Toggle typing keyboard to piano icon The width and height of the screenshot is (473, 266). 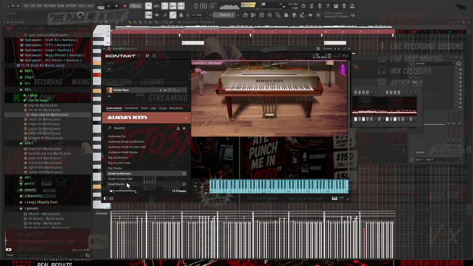tap(148, 15)
